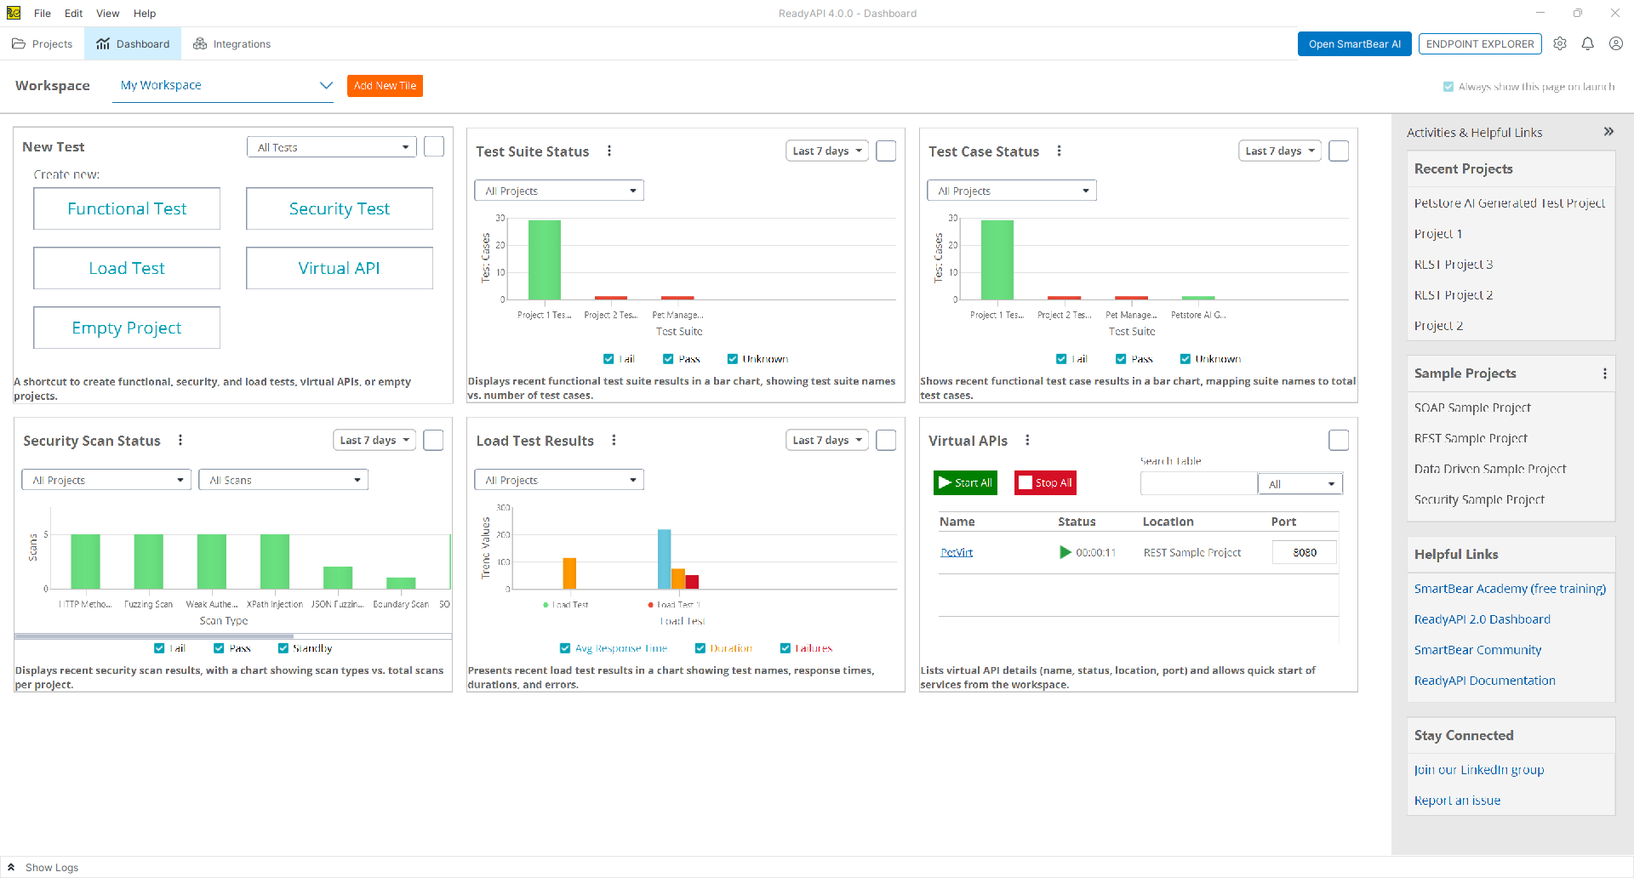The width and height of the screenshot is (1634, 878).
Task: Open the settings gear icon
Action: (1560, 43)
